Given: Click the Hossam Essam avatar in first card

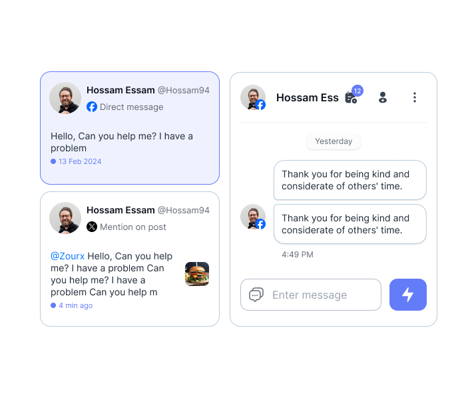Looking at the screenshot, I should (x=65, y=98).
